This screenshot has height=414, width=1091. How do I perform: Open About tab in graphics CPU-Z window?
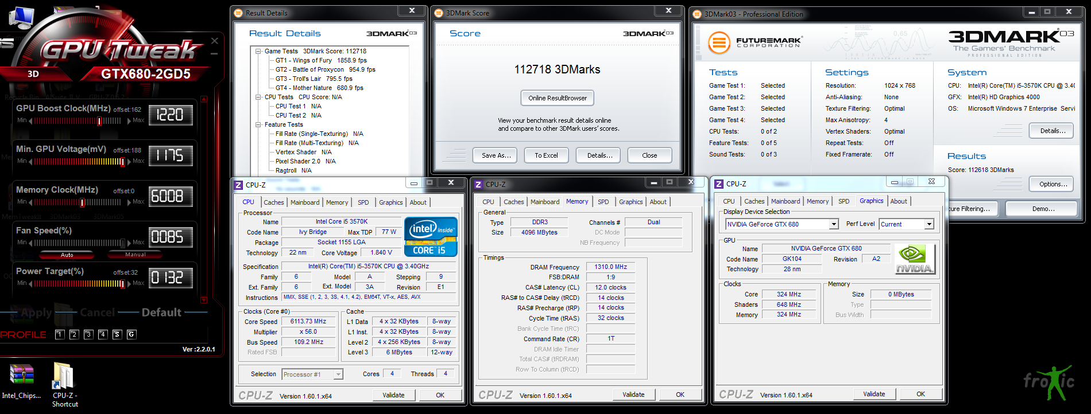point(899,201)
